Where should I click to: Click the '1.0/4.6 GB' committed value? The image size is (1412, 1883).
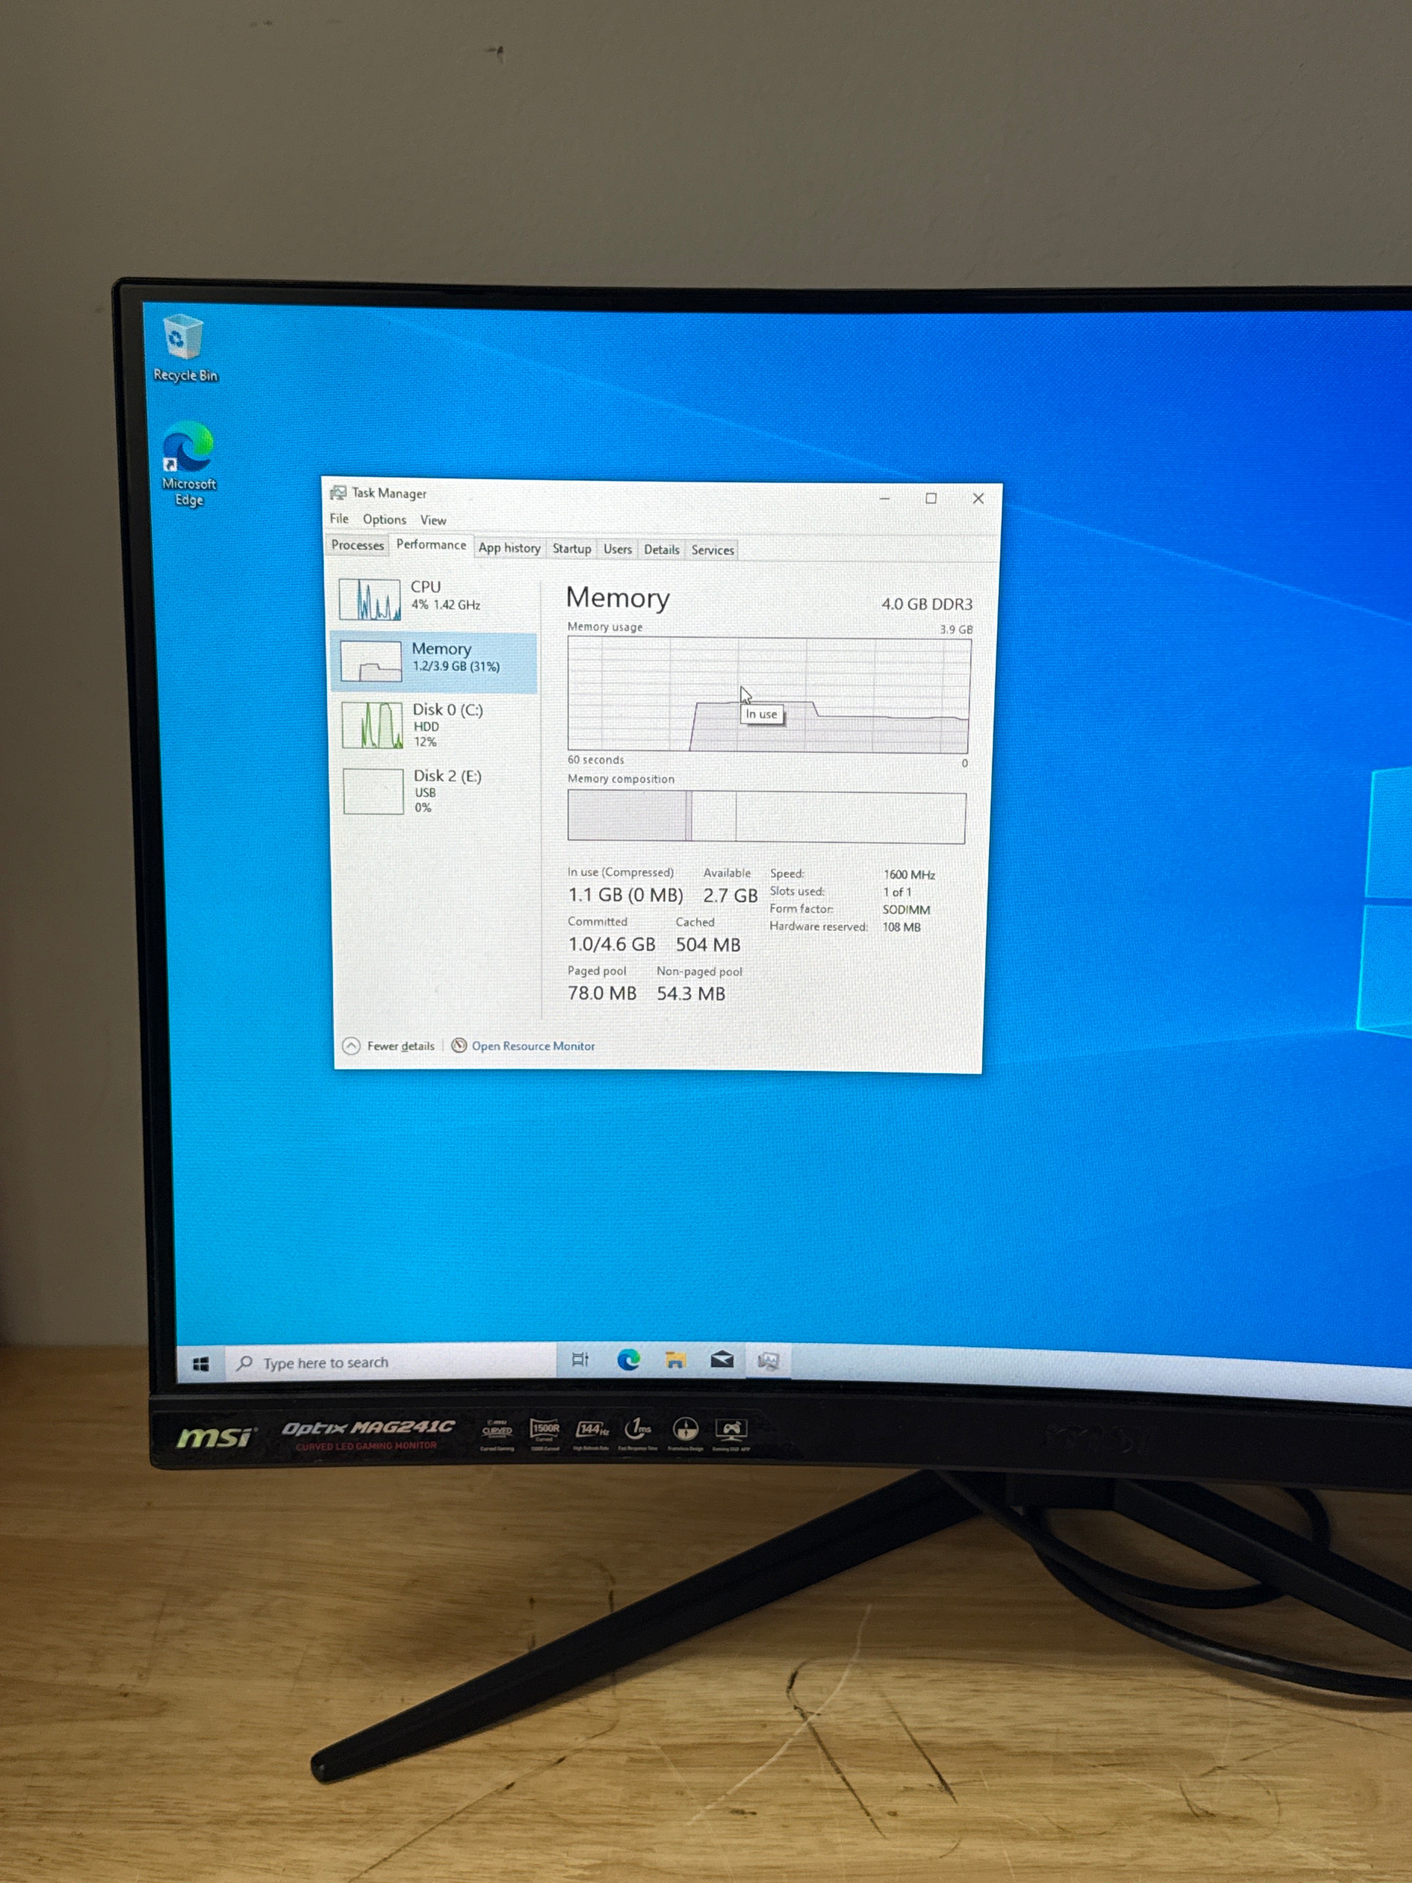(612, 945)
